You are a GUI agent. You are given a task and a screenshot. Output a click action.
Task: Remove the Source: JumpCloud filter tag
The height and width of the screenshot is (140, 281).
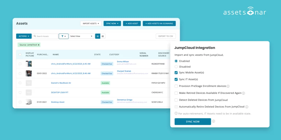point(39,45)
